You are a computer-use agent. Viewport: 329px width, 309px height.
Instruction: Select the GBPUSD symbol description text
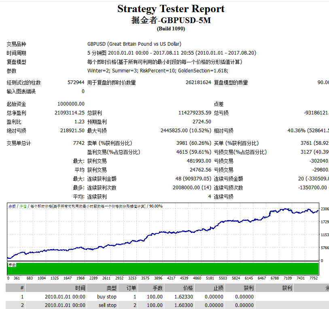(x=134, y=44)
